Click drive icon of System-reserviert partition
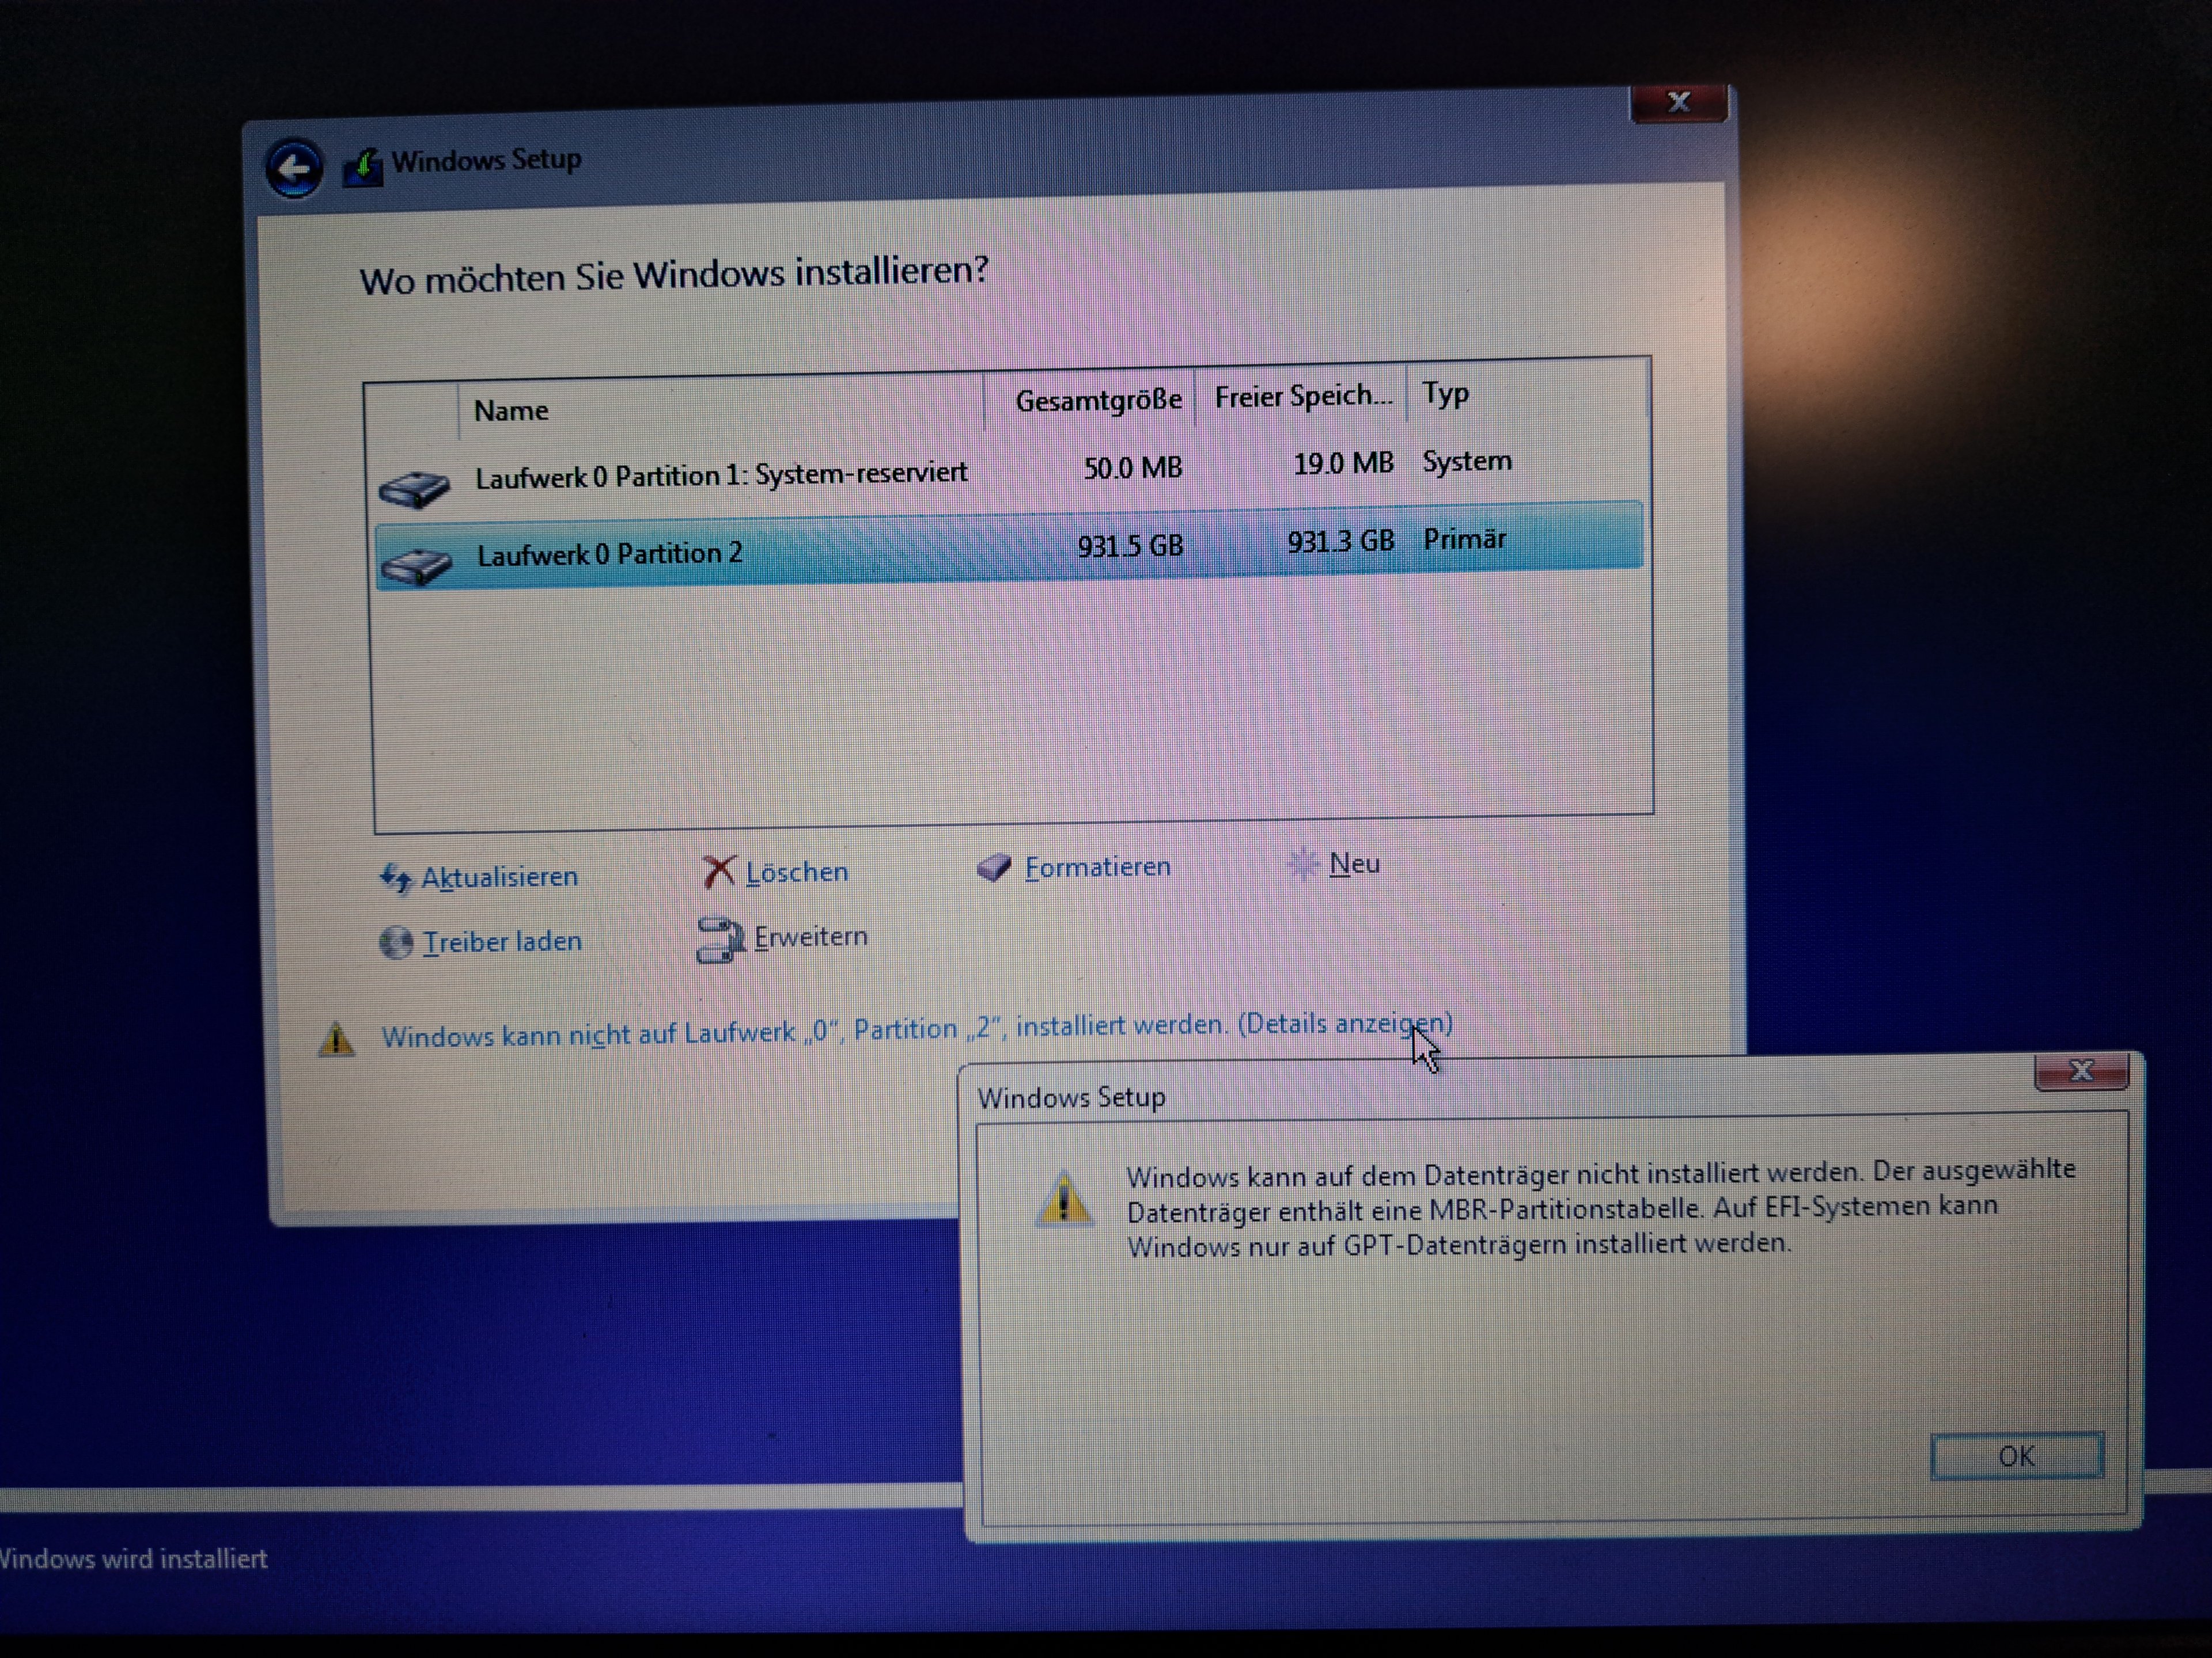Image resolution: width=2212 pixels, height=1658 pixels. [414, 488]
